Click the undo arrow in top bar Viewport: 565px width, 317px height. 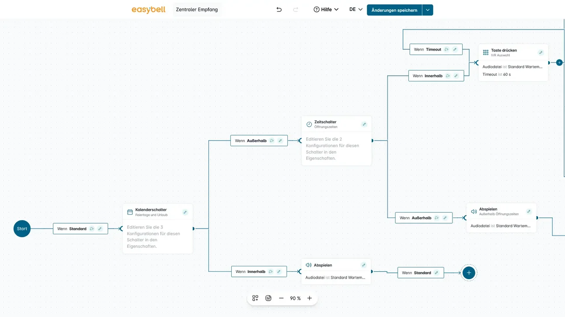coord(279,10)
